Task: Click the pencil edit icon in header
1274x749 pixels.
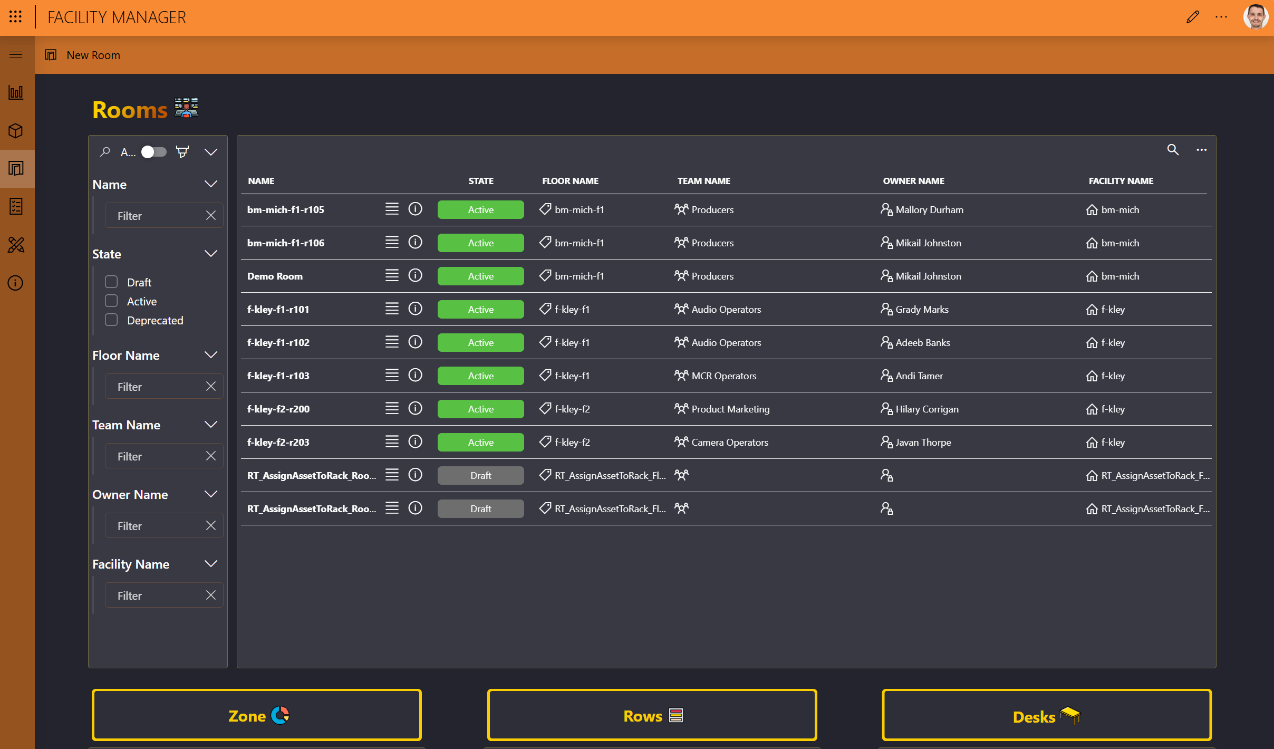Action: click(x=1192, y=17)
